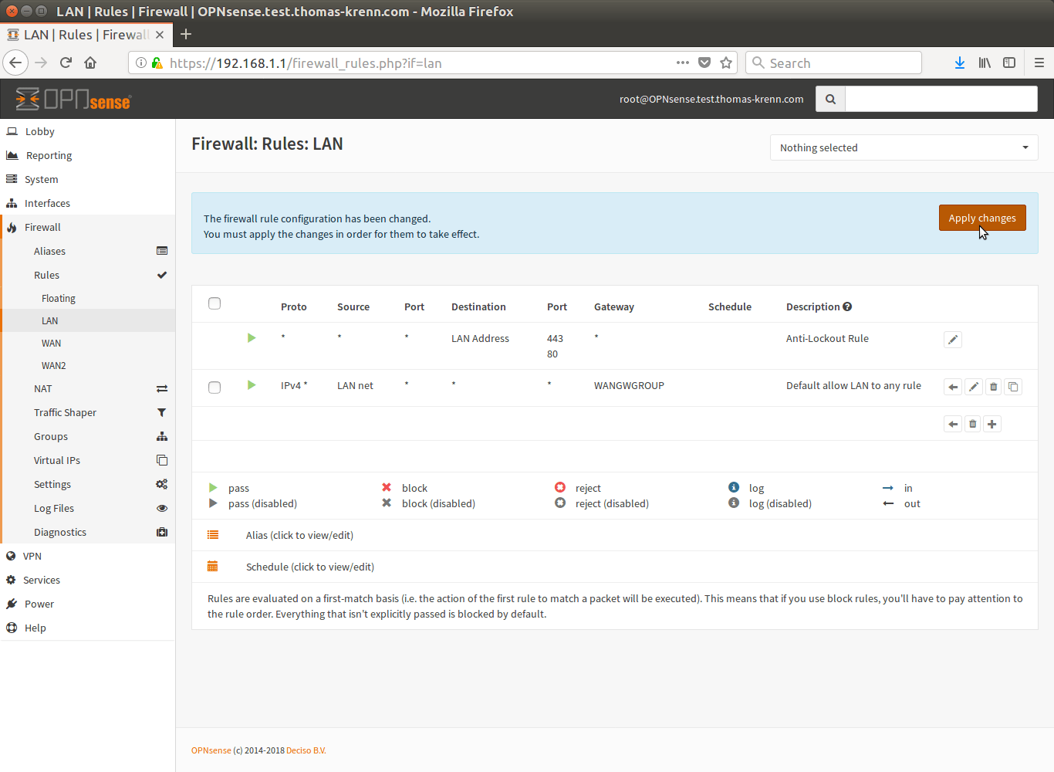Delete the Default allow LAN rule
This screenshot has width=1054, height=772.
click(x=993, y=387)
